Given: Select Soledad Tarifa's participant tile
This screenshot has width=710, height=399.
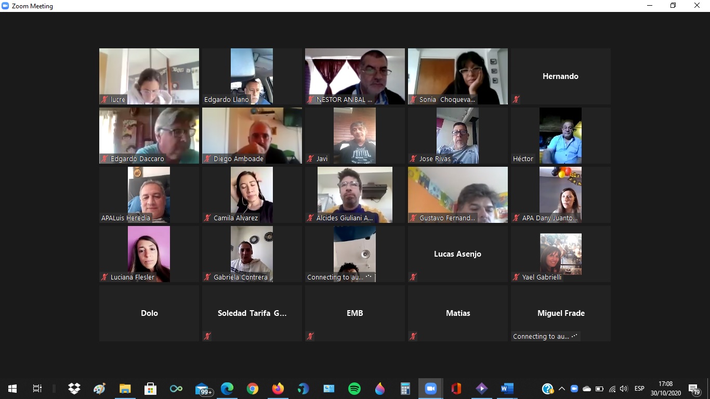Looking at the screenshot, I should [252, 313].
